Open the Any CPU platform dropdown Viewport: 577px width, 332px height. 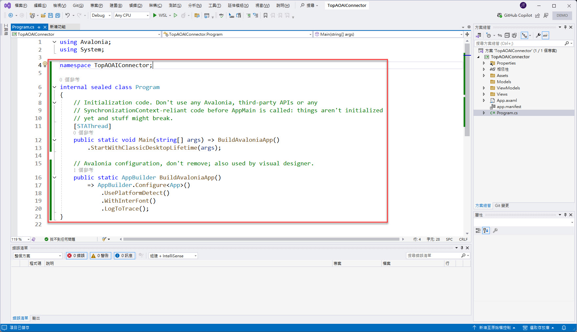[x=132, y=15]
